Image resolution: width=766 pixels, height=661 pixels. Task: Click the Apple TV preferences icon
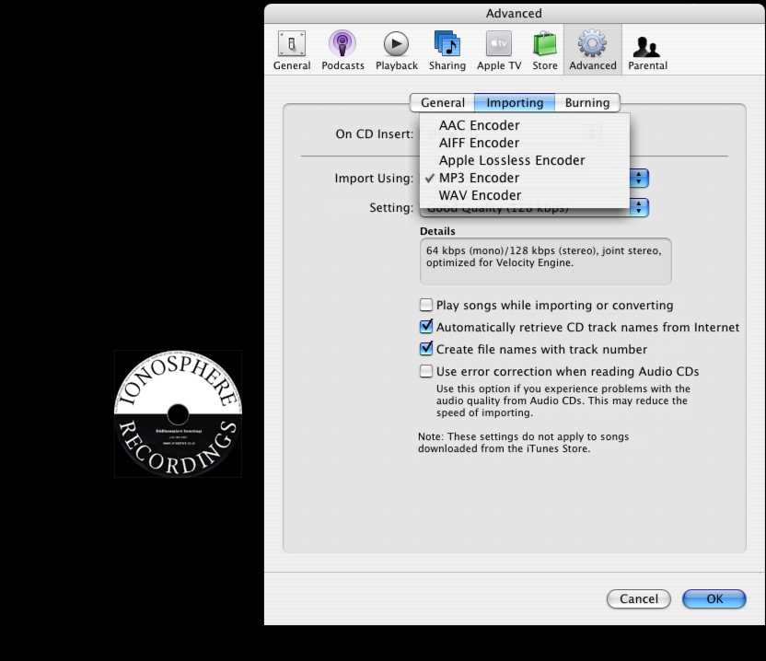click(x=498, y=50)
